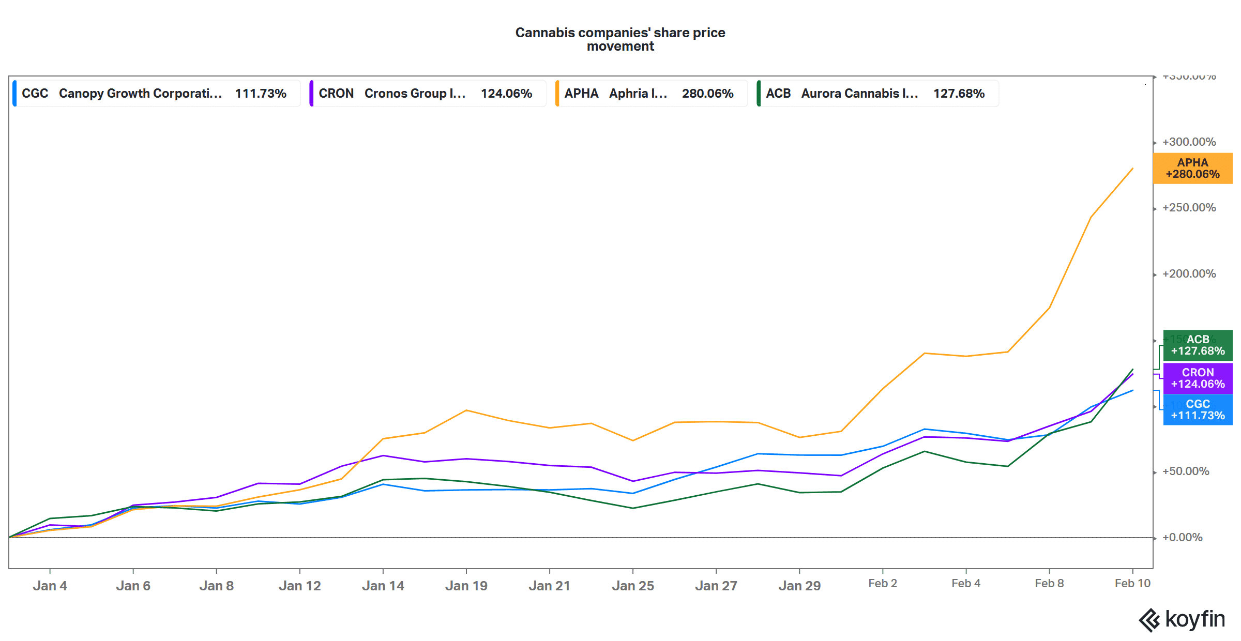Click the Jan 8 date label

[x=216, y=586]
